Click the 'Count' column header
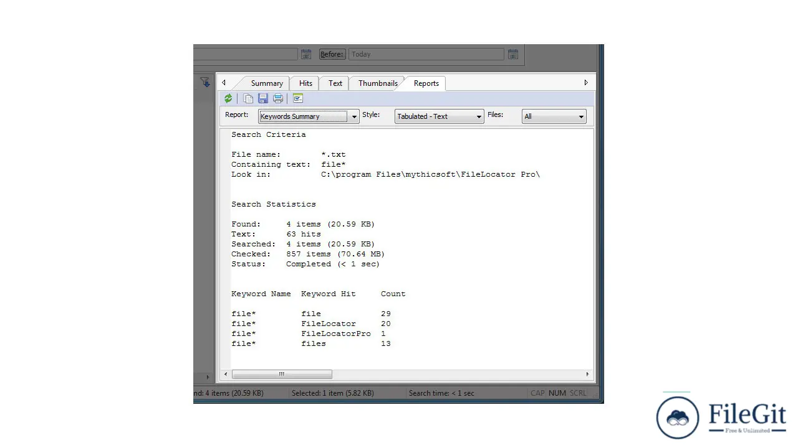The image size is (798, 448). click(x=393, y=294)
